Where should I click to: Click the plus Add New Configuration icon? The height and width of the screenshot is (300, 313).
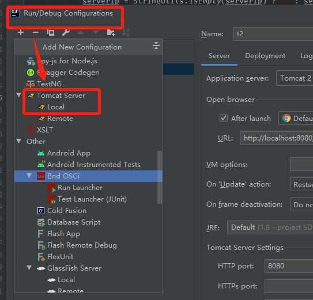click(21, 32)
